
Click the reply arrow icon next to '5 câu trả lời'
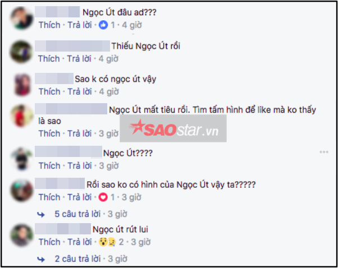[41, 215]
